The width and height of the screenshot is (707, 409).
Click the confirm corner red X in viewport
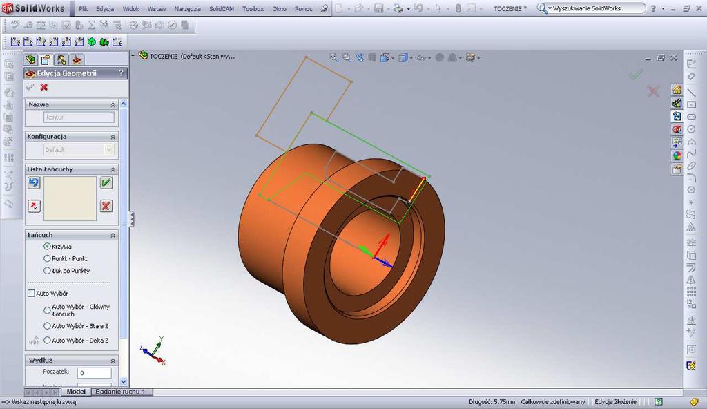(653, 91)
